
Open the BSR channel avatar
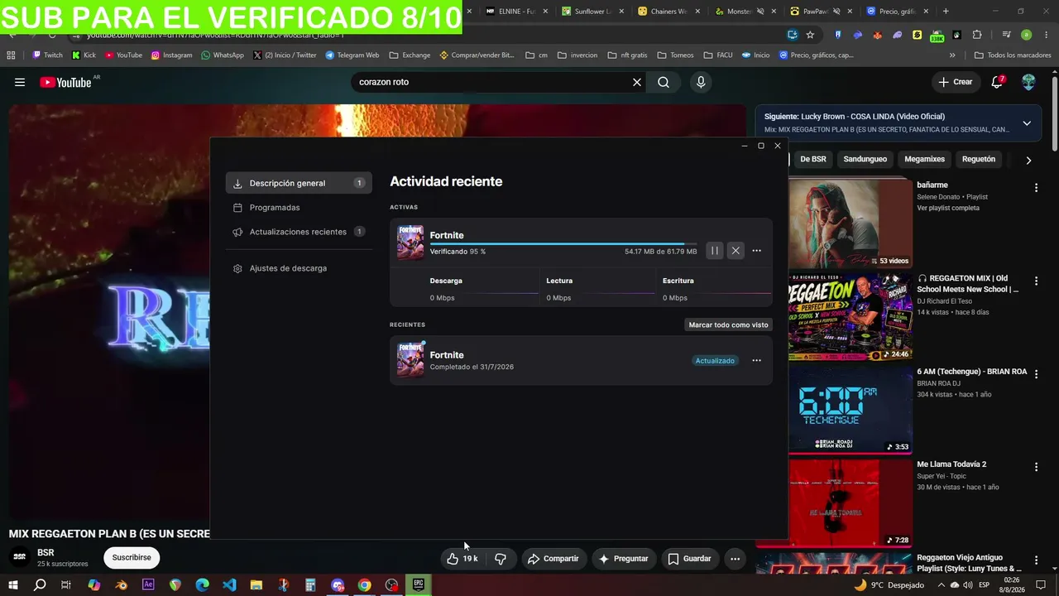(x=20, y=557)
